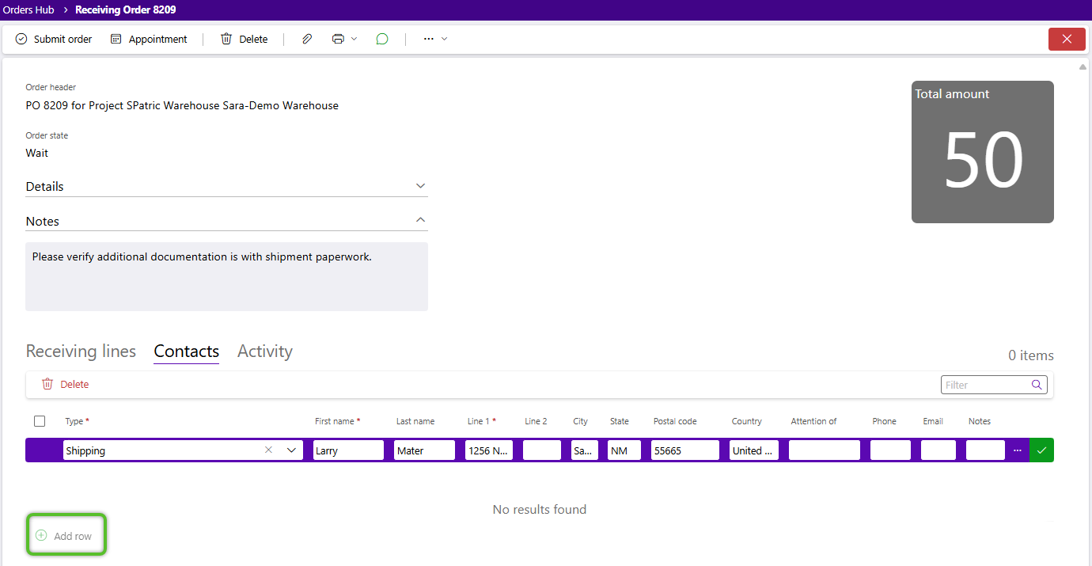Image resolution: width=1092 pixels, height=566 pixels.
Task: Open the printer options dropdown
Action: point(344,39)
